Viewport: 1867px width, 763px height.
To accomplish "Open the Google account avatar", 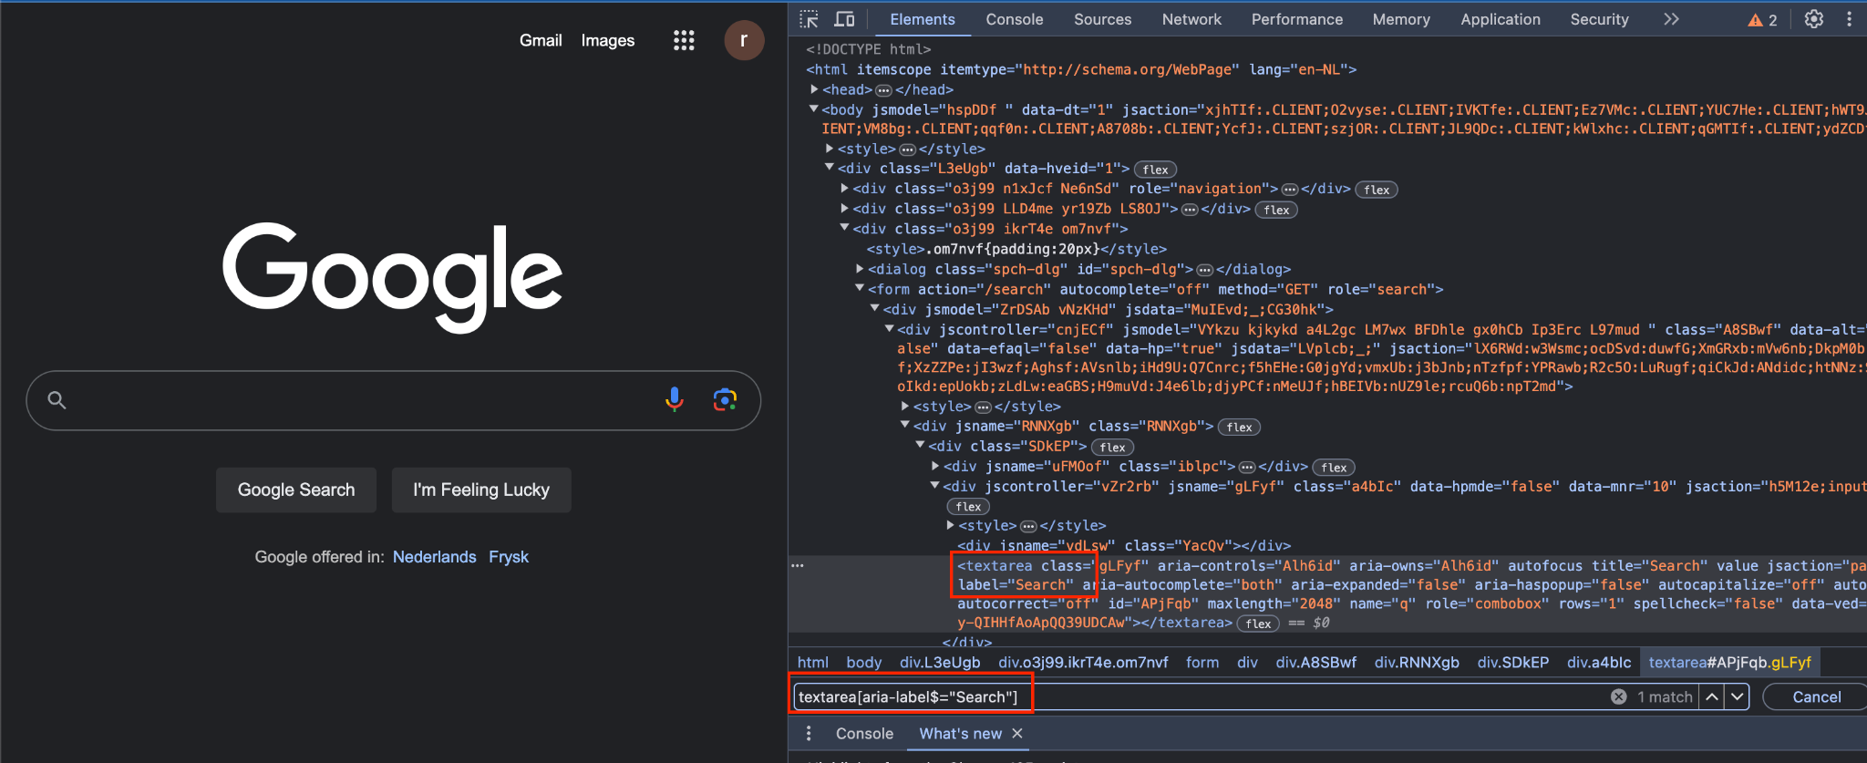I will 744,40.
